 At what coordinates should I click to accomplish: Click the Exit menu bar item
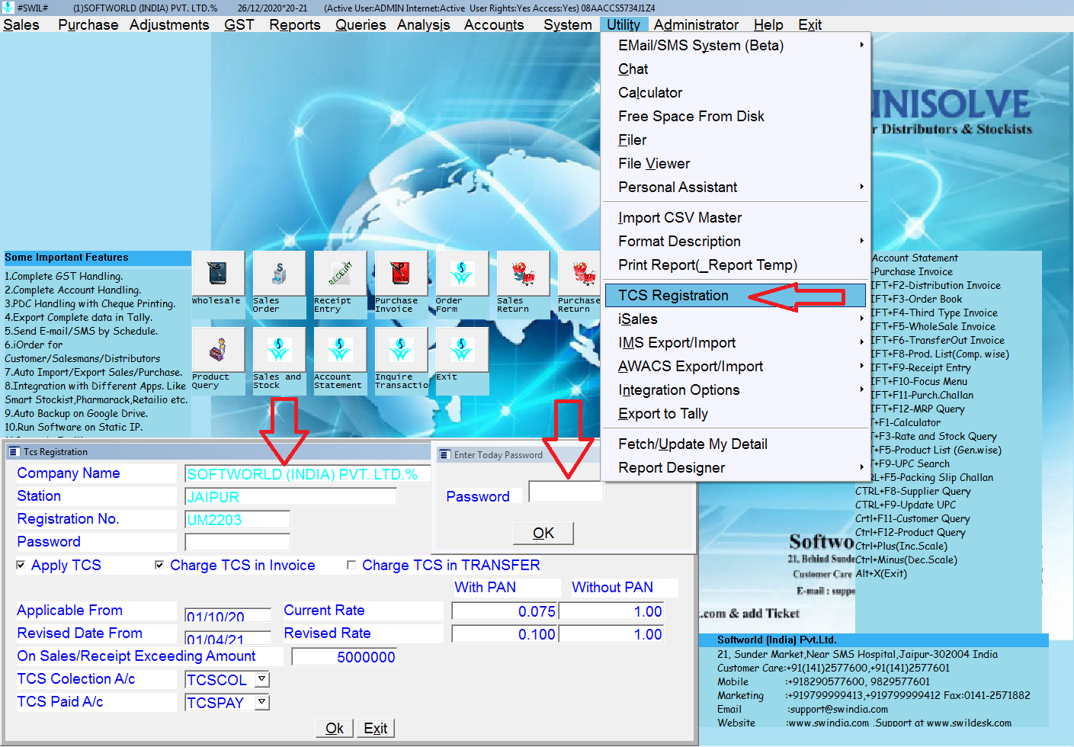pyautogui.click(x=810, y=24)
